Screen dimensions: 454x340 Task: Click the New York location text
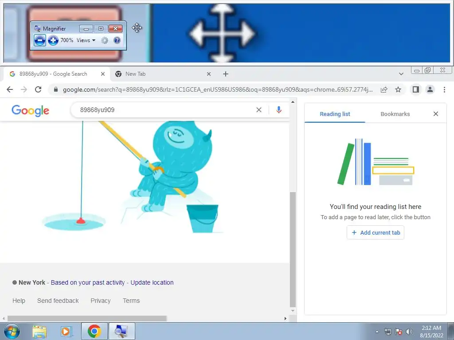tap(32, 282)
